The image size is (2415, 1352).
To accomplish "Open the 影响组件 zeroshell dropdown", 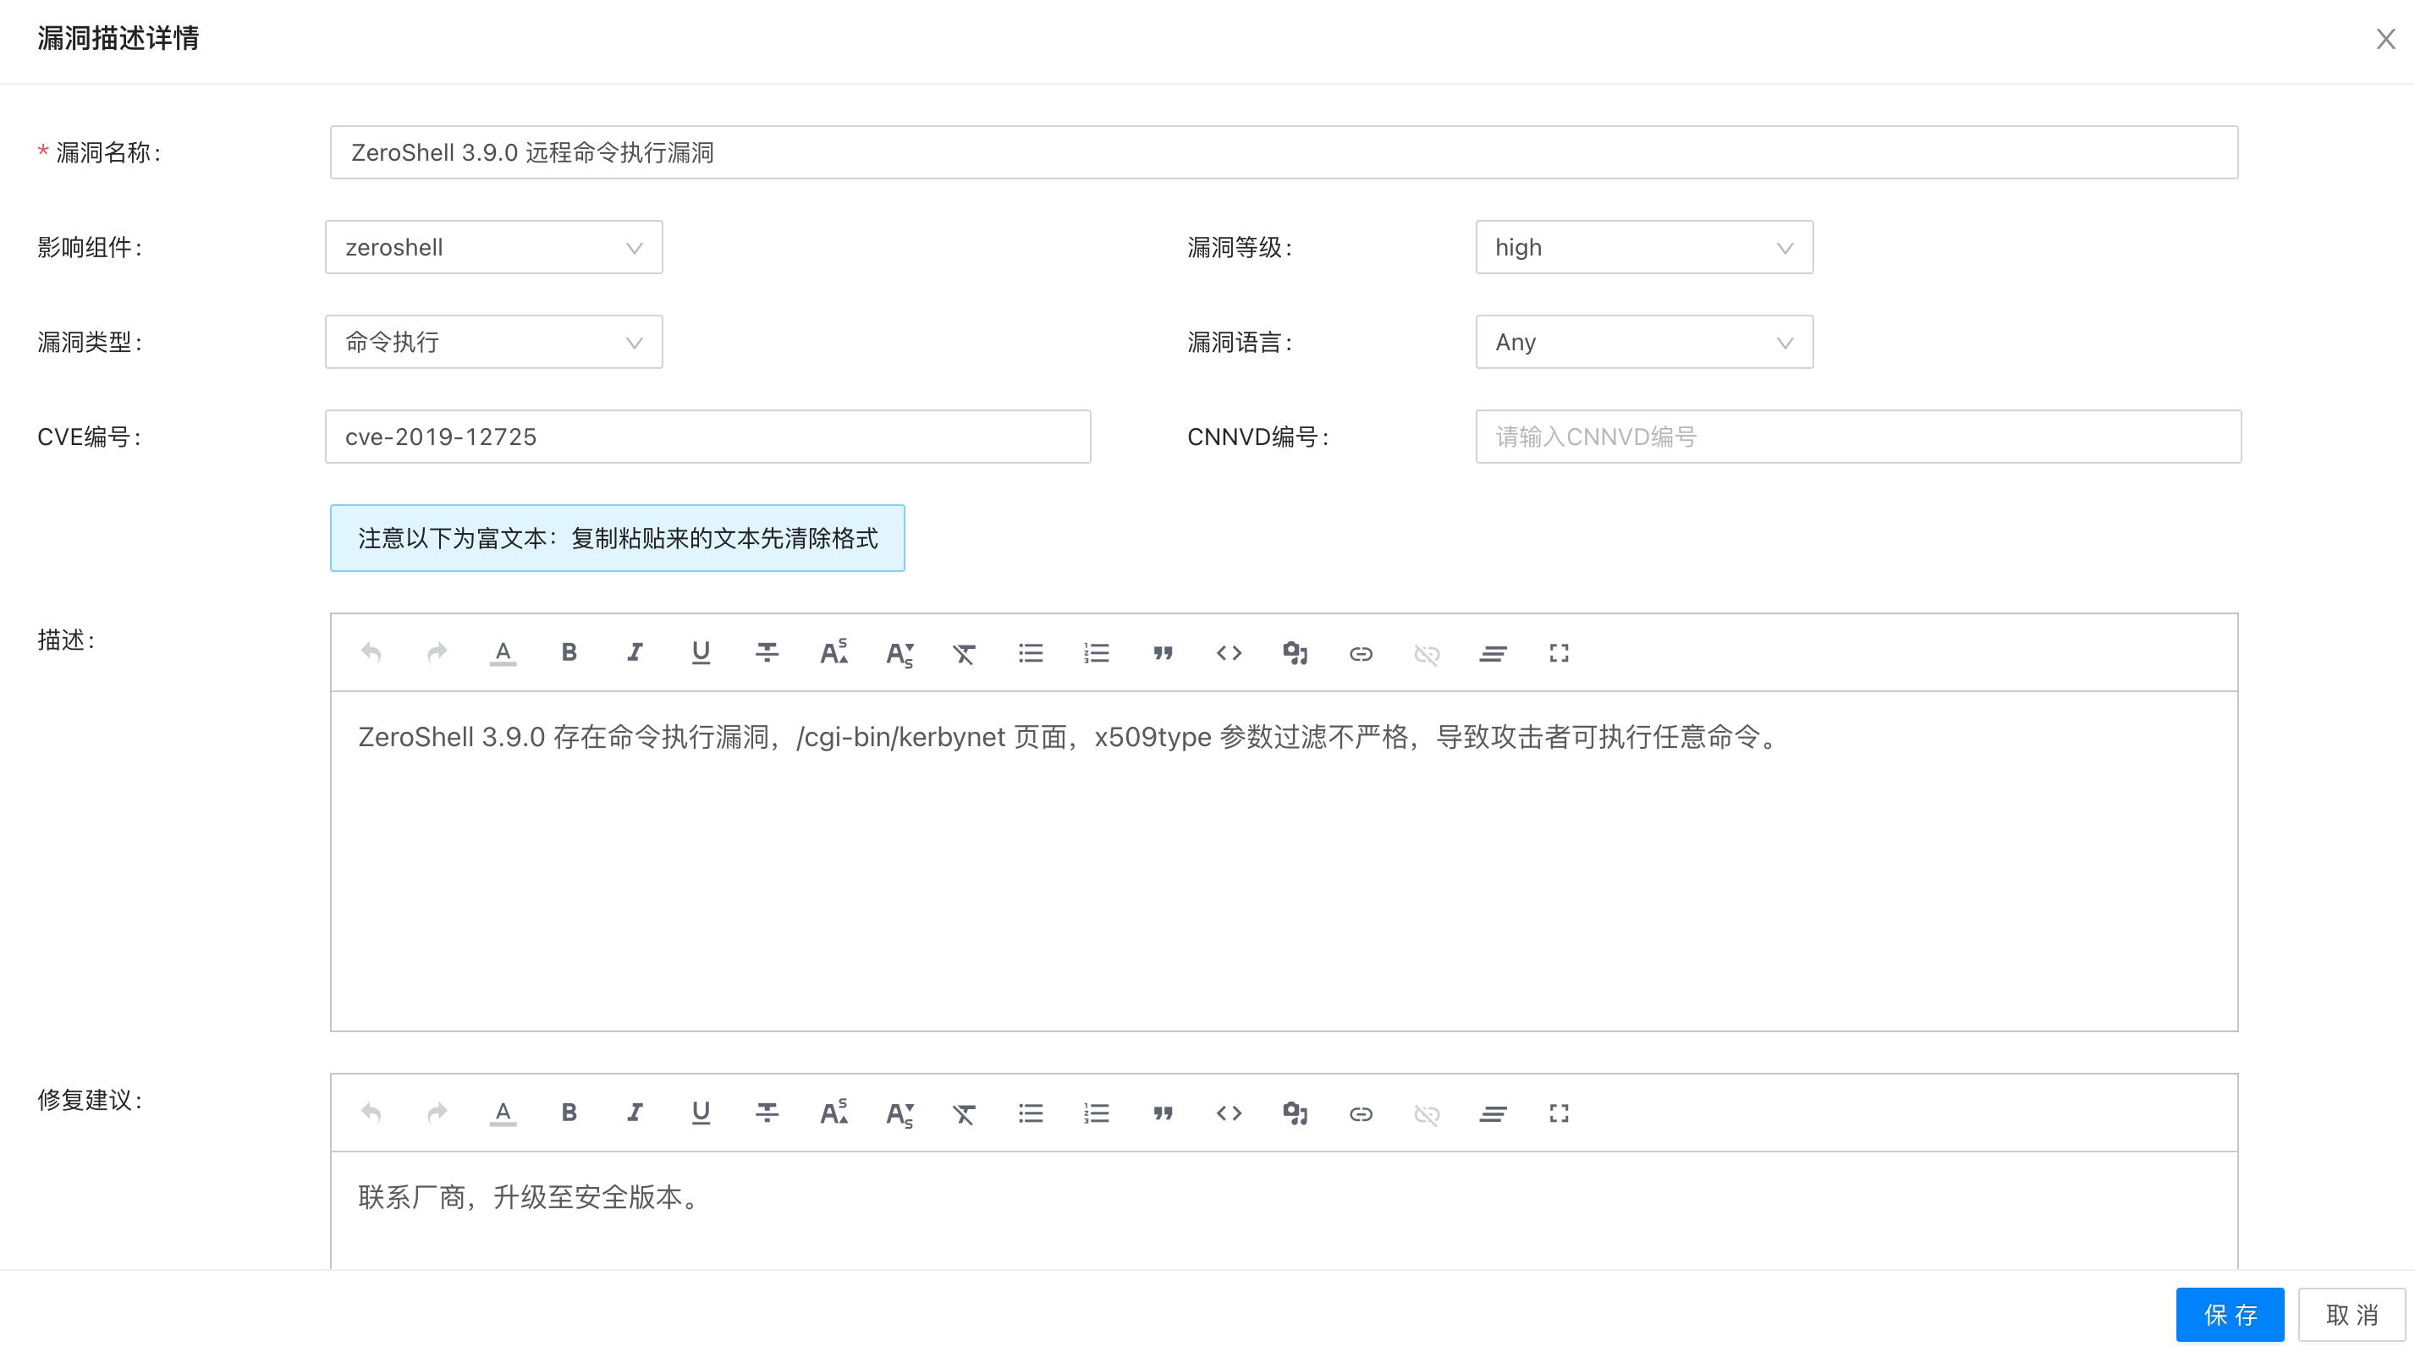I will [494, 248].
